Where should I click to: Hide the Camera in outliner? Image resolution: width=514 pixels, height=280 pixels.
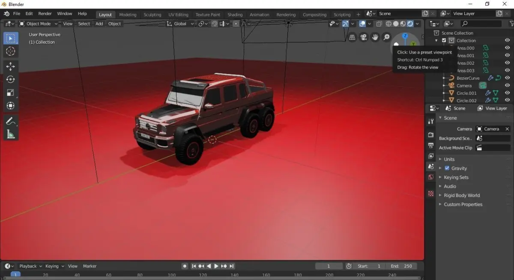507,86
